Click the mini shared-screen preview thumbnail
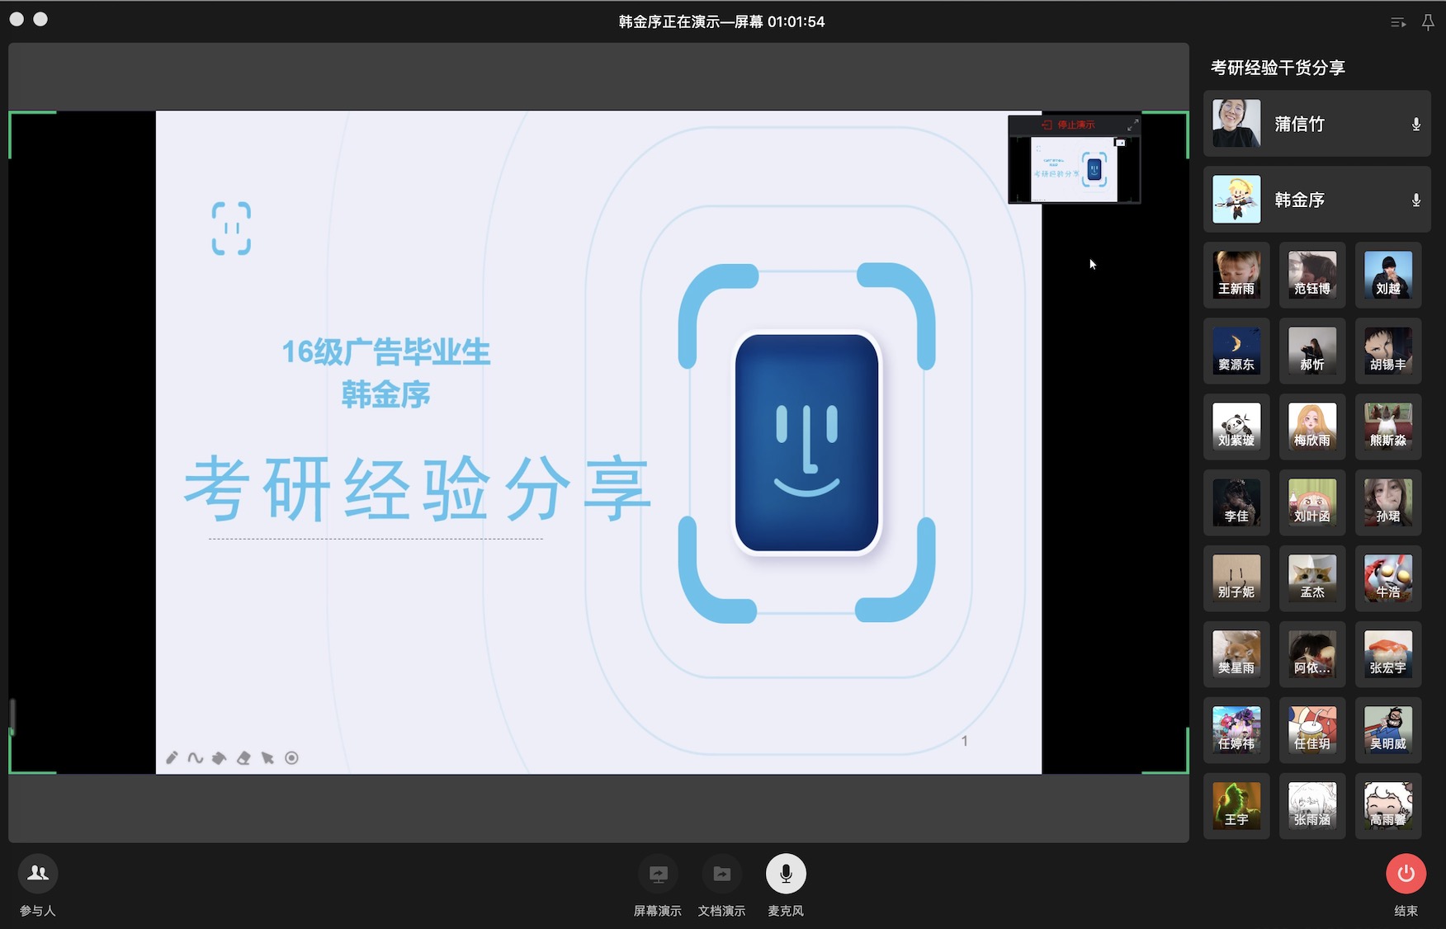This screenshot has width=1446, height=929. click(1074, 169)
